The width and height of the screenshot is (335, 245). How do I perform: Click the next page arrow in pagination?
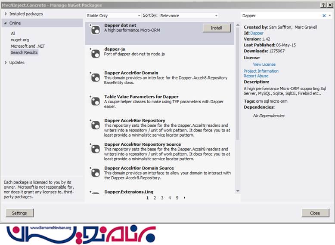[x=185, y=198]
